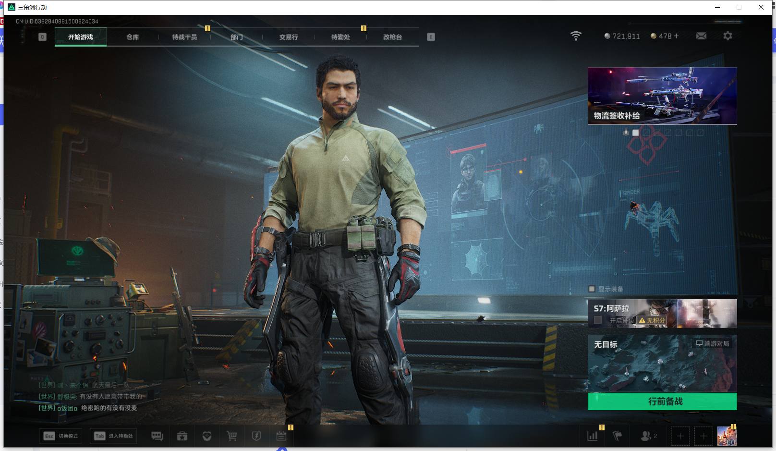Toggle the 开启排位 checkbox

pyautogui.click(x=598, y=320)
